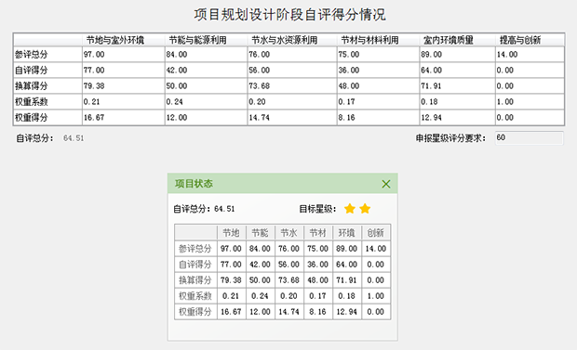577x350 pixels.
Task: Click the 换算得分 row label in the popup
Action: pyautogui.click(x=195, y=280)
